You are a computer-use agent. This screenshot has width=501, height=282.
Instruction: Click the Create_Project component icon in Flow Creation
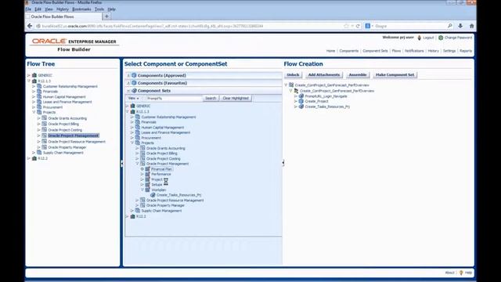[x=301, y=101]
